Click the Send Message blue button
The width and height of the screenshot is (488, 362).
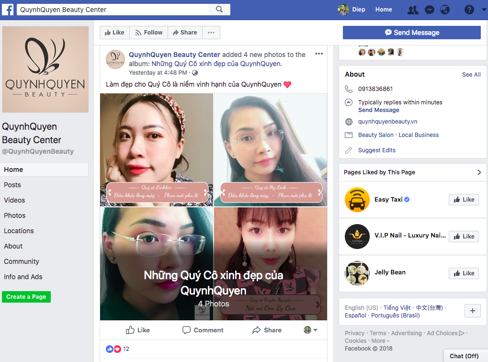point(412,33)
